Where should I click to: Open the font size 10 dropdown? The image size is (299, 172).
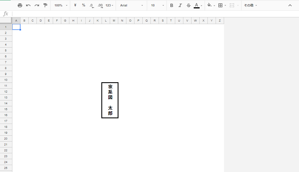[x=157, y=5]
